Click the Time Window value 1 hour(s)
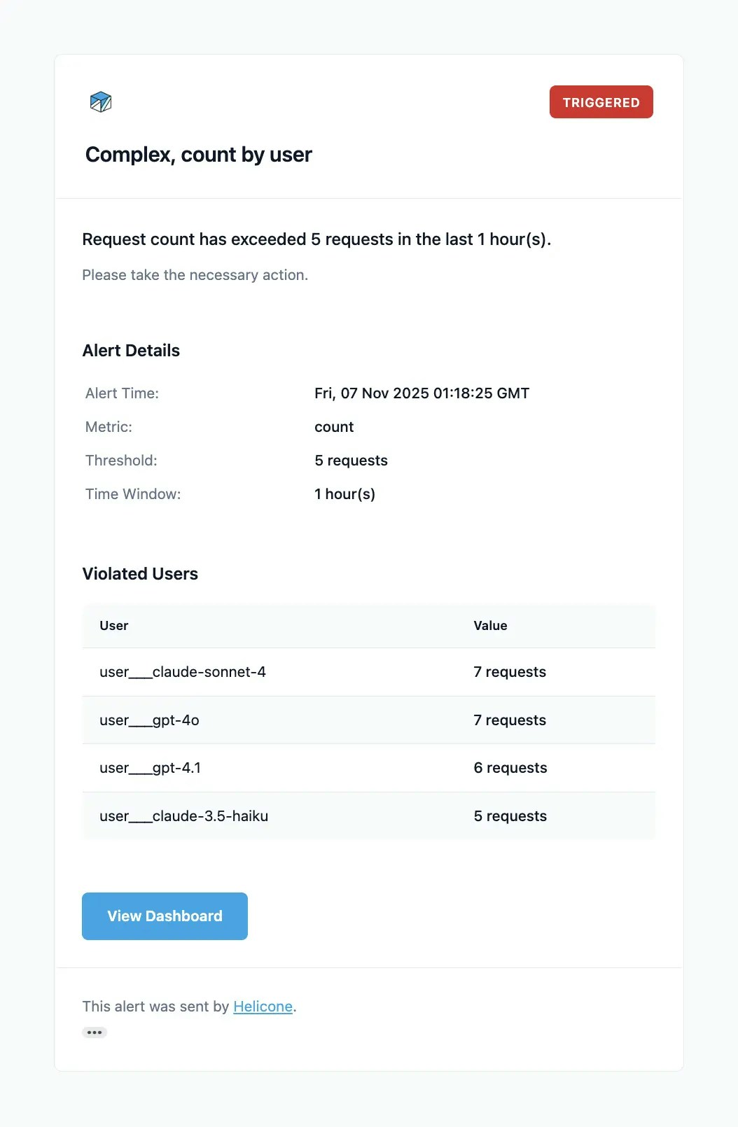 (344, 493)
